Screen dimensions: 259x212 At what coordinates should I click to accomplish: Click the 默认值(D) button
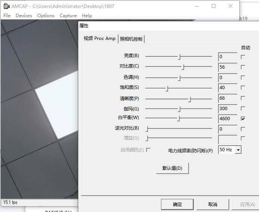click(172, 168)
